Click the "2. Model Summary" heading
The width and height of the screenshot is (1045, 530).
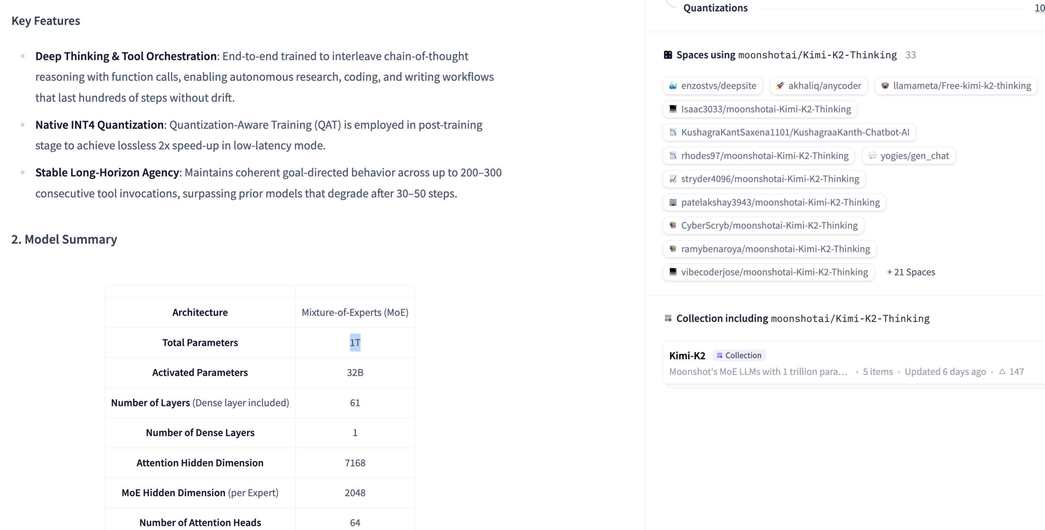click(x=64, y=239)
